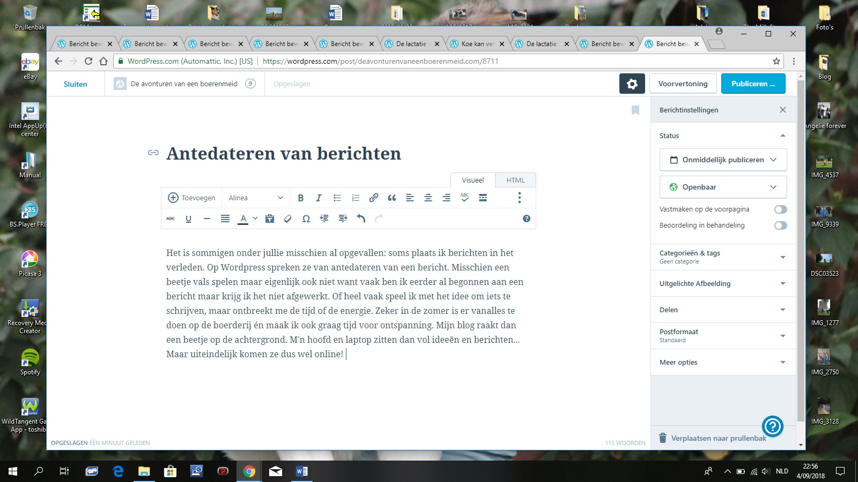Collapse the Status section
Screen dimensions: 858x482
782,135
